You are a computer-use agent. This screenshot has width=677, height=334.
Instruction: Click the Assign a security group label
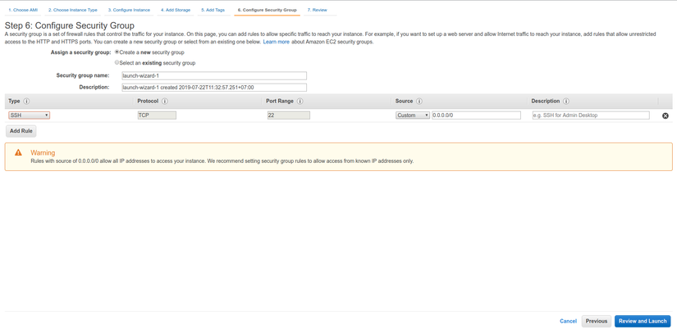pos(80,52)
